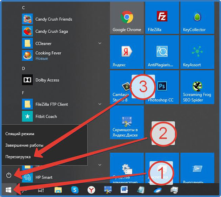Viewport: 221px width, 197px height.
Task: Open the KeyAssort tile
Action: click(197, 52)
